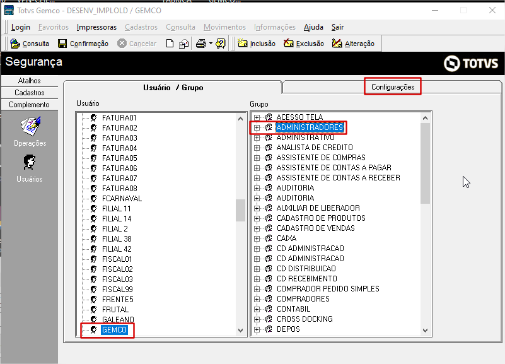Select the ADMINISTRATIVO group row

coord(305,138)
